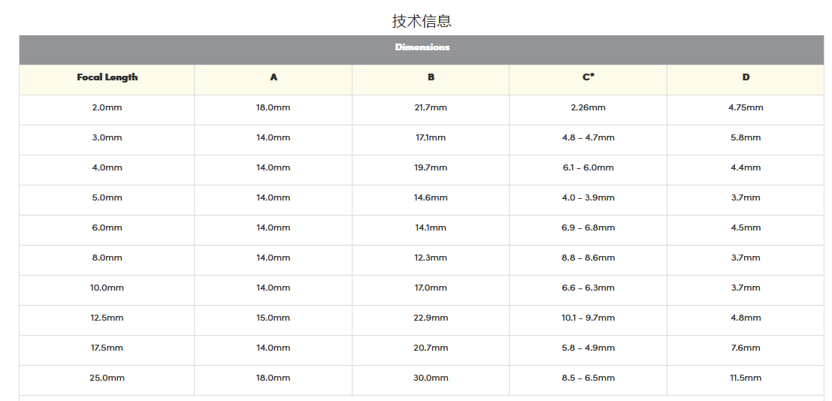
Task: Select the 6.6 – 6.3mm cell
Action: coord(588,288)
